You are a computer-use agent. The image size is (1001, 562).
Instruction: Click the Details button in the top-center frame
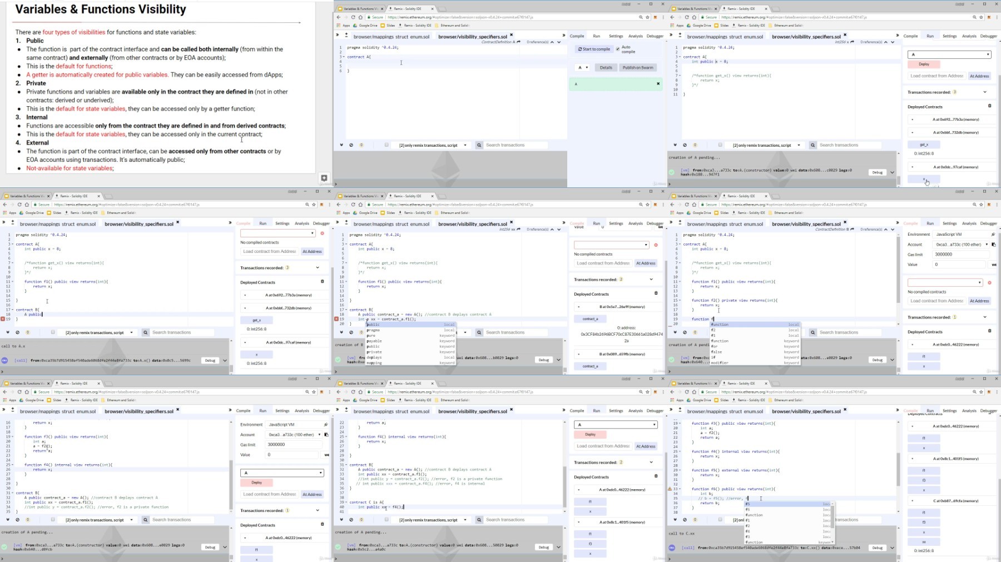pos(606,67)
